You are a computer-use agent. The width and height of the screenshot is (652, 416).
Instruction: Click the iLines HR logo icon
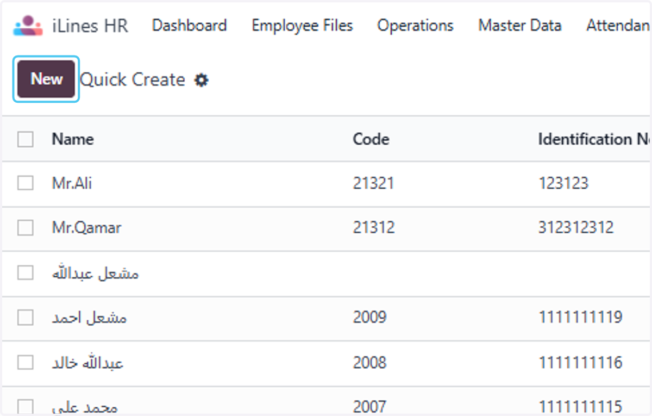click(x=28, y=26)
